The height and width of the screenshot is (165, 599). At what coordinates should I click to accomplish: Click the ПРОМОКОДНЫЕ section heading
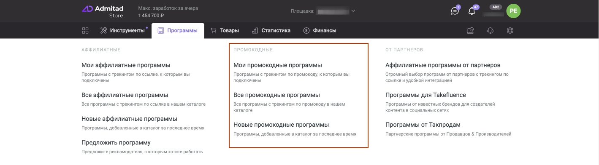(x=253, y=50)
